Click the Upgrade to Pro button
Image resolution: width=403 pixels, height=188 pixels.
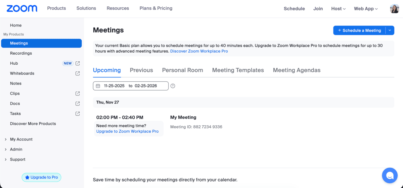point(41,177)
